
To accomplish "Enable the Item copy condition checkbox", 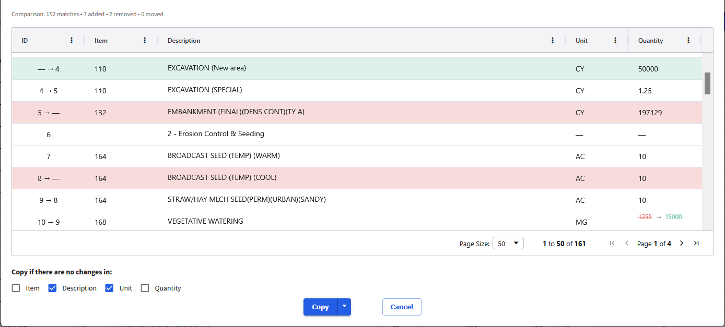I will coord(16,288).
